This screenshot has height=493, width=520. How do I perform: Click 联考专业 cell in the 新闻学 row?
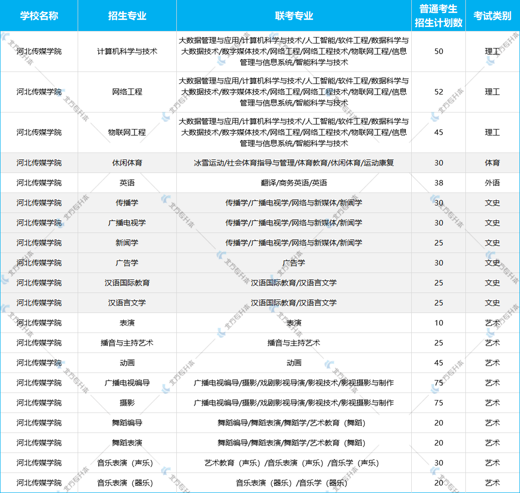(294, 242)
